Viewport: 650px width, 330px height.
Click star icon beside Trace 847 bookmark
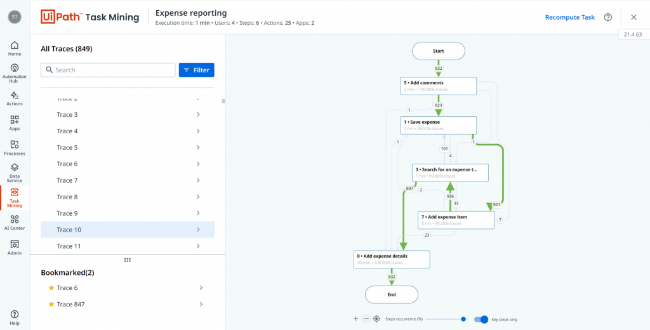tap(51, 304)
